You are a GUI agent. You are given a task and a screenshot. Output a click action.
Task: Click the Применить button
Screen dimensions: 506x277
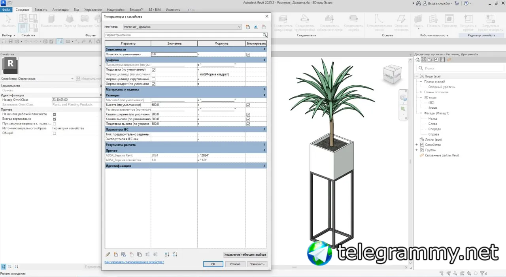click(x=257, y=264)
